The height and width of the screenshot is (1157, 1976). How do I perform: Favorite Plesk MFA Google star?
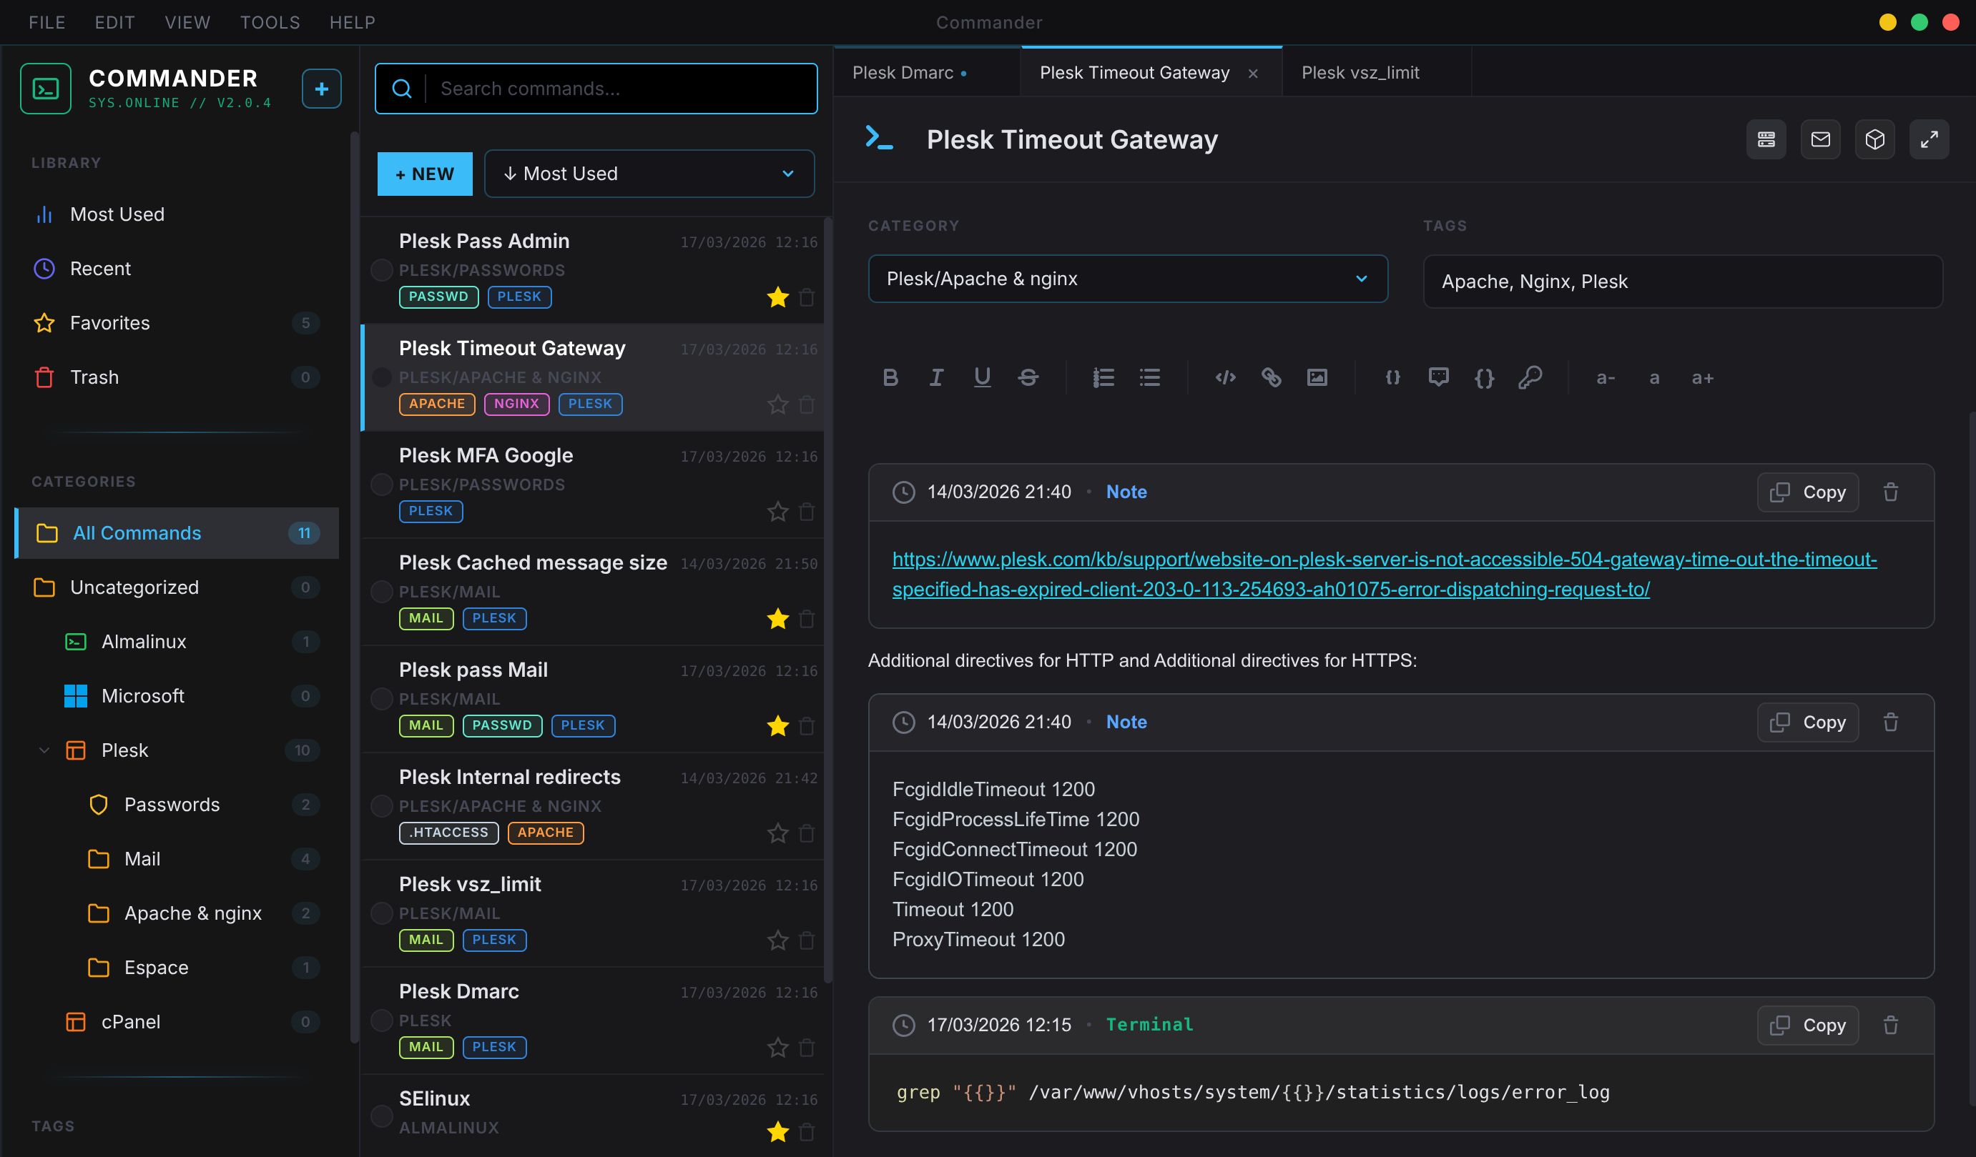pyautogui.click(x=777, y=512)
